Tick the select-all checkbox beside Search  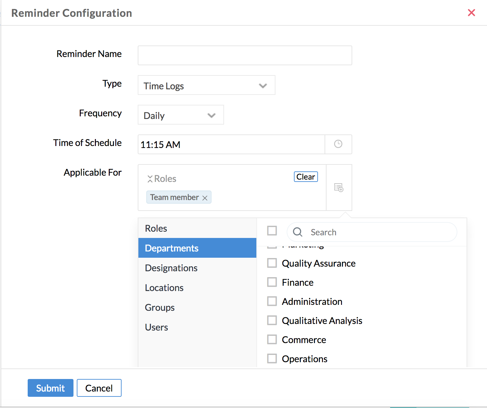click(x=272, y=231)
